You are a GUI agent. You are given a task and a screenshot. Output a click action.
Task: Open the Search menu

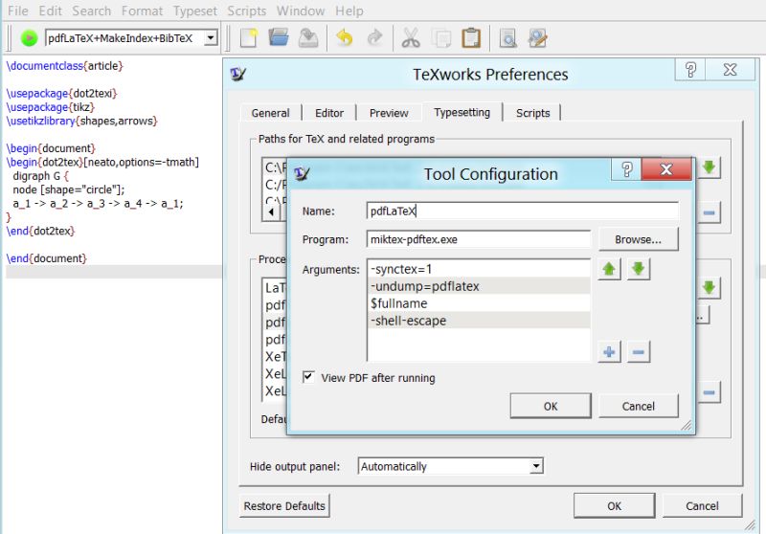[x=91, y=11]
